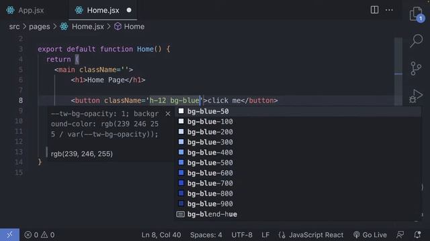Choose bg-blue-500 suggestion
The image size is (430, 241).
click(298, 163)
